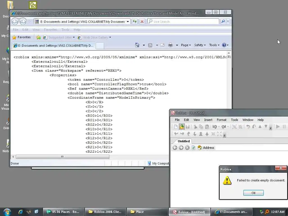
Task: Open the Roblox Insert menu
Action: pyautogui.click(x=208, y=120)
